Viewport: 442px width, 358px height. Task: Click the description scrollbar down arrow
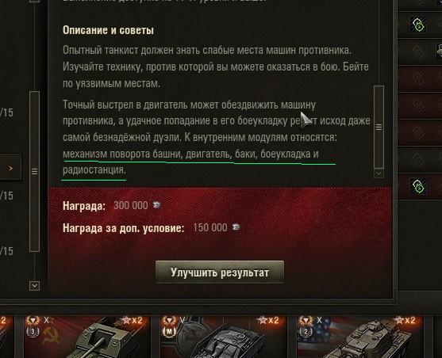[379, 173]
